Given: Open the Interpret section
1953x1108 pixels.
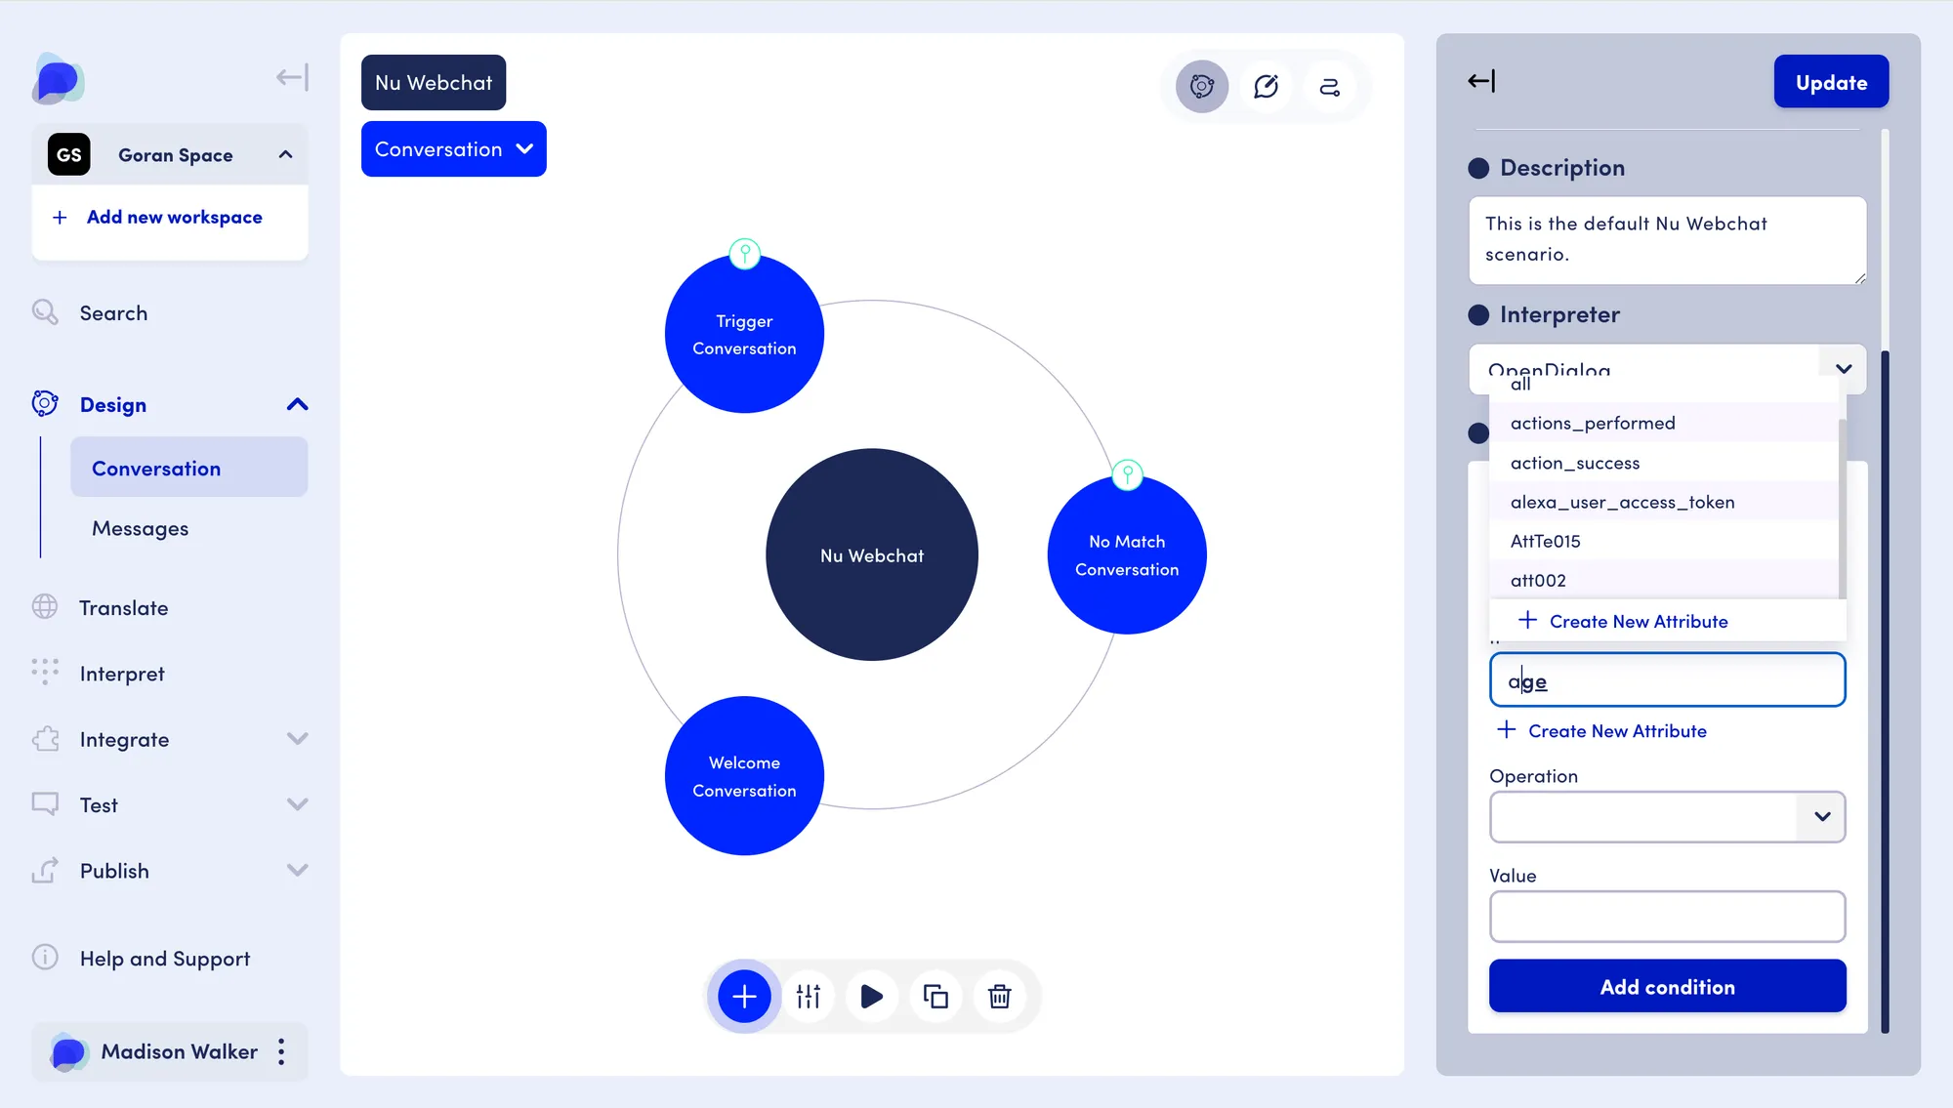Looking at the screenshot, I should pos(122,674).
